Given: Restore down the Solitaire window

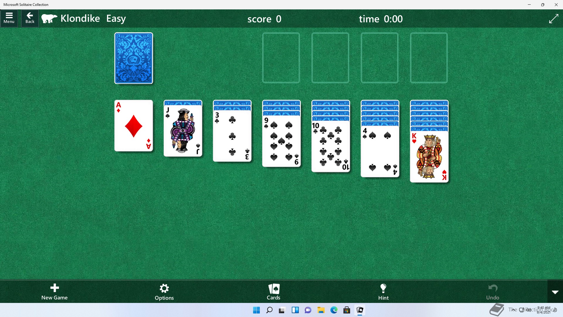Looking at the screenshot, I should click(x=543, y=5).
